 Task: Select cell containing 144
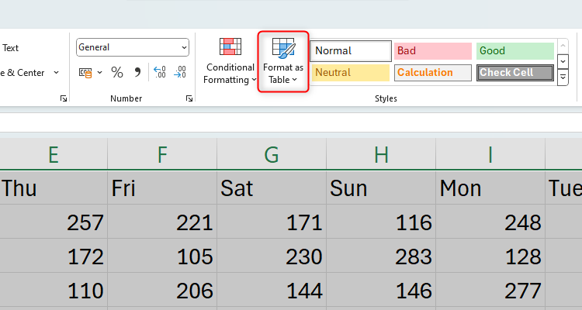coord(272,290)
